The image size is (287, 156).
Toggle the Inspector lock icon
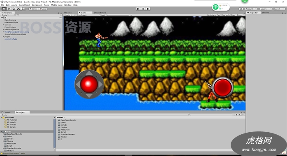coord(283,13)
